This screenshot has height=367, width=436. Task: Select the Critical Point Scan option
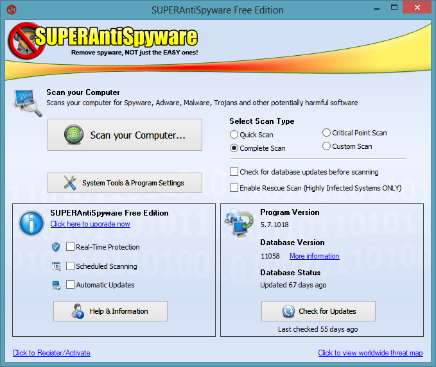[x=327, y=133]
